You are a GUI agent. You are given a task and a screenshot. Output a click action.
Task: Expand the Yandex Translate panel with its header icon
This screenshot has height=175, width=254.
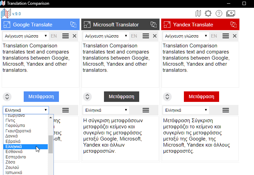(167, 25)
